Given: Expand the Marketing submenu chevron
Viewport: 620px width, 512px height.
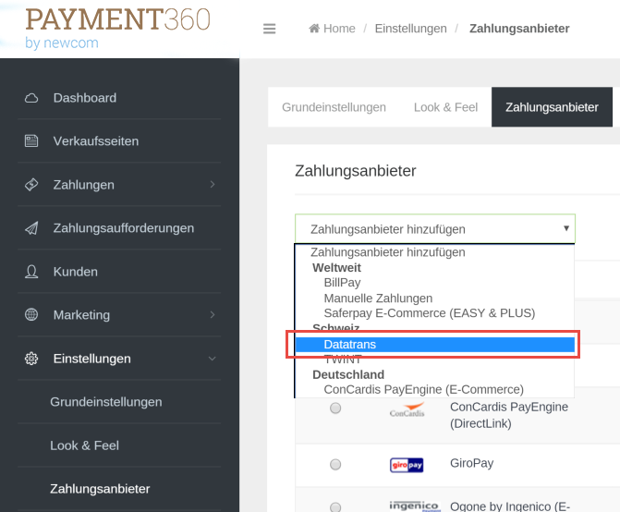Looking at the screenshot, I should click(x=213, y=315).
